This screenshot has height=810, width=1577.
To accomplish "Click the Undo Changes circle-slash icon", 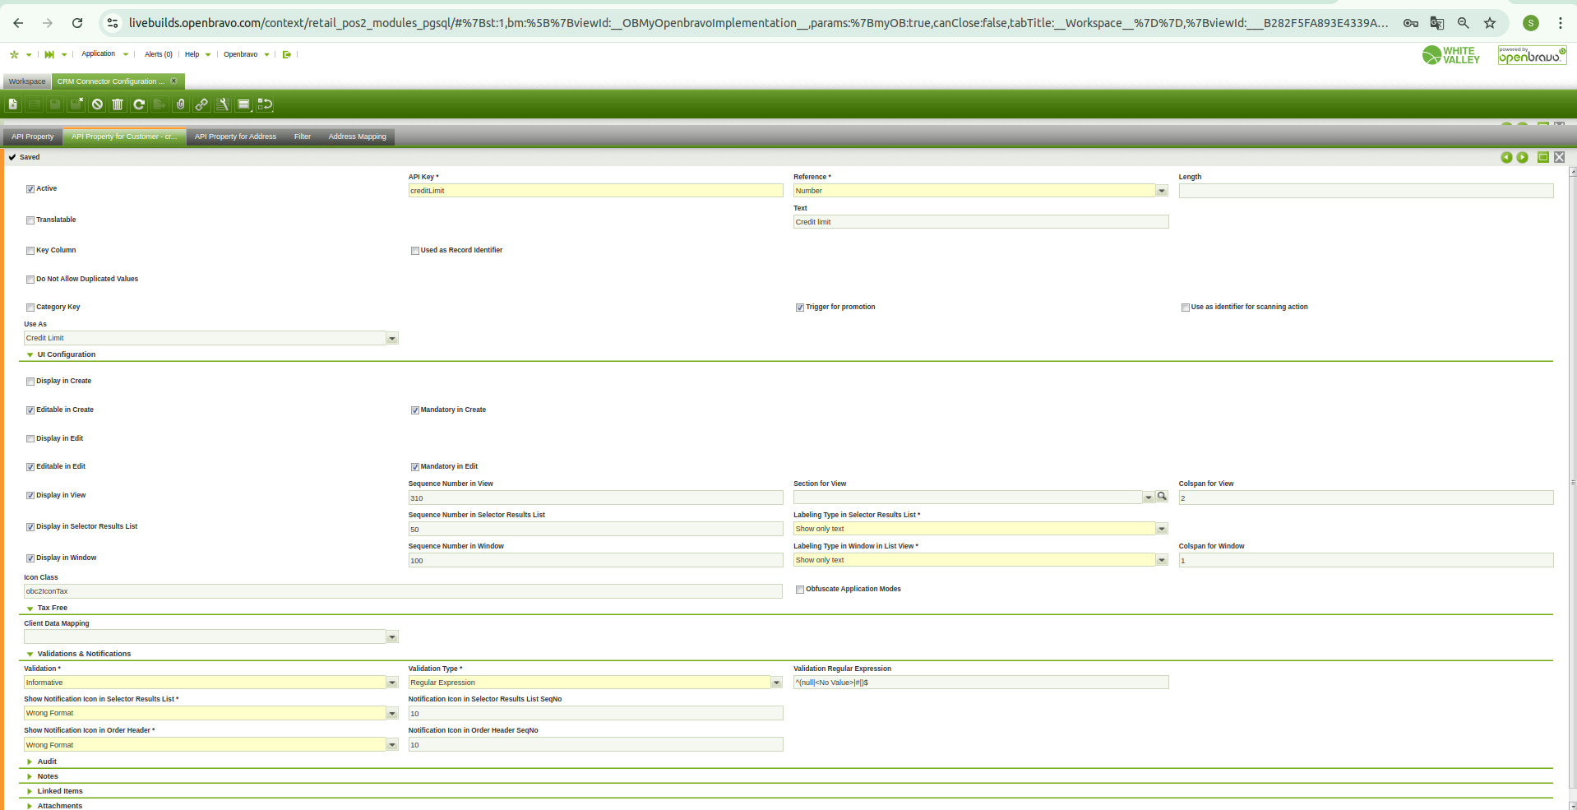I will point(97,104).
